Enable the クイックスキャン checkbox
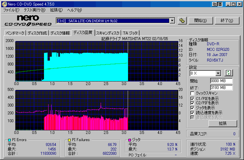 coord(192,93)
